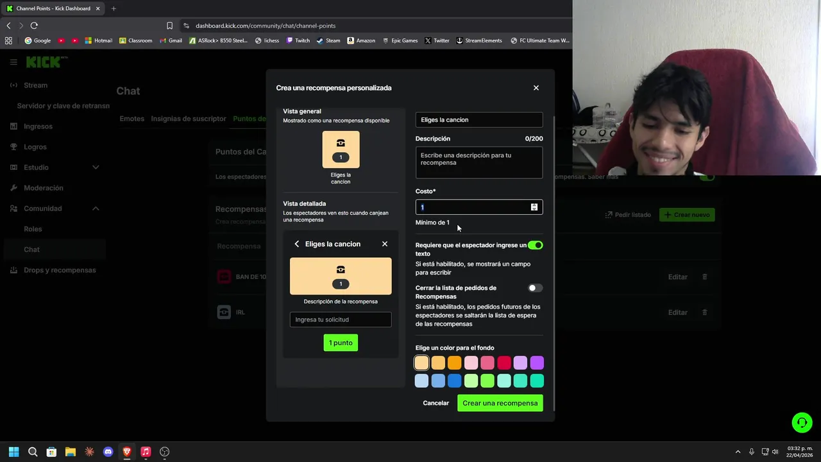Choose the dark blue background color swatch
This screenshot has height=462, width=821.
click(x=454, y=381)
